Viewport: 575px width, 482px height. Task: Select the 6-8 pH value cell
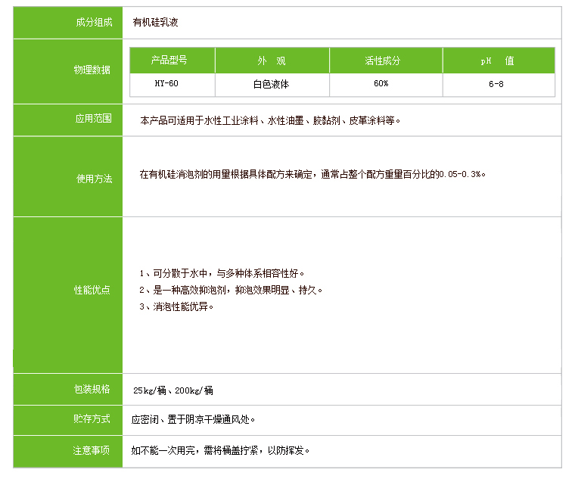click(x=496, y=84)
